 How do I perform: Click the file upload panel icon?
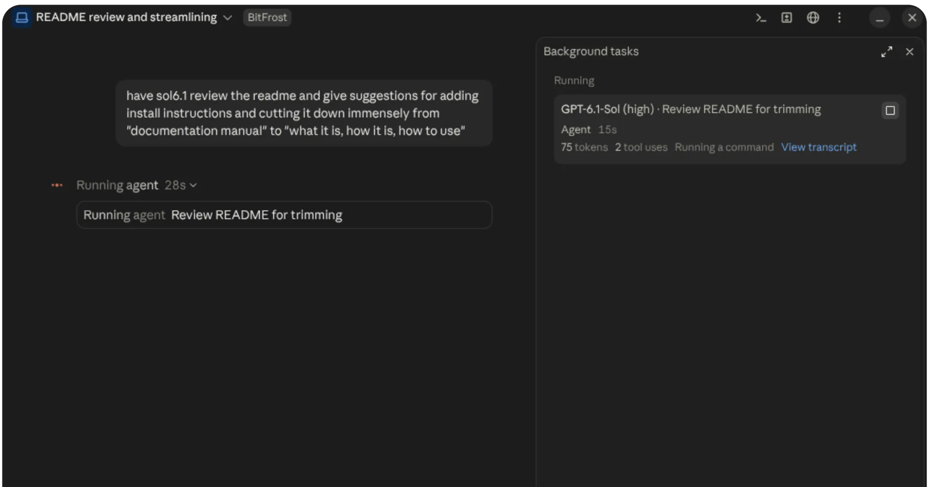click(x=786, y=18)
